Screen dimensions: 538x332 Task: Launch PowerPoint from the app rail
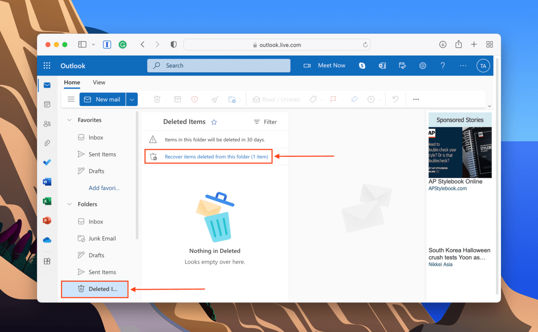[x=47, y=220]
